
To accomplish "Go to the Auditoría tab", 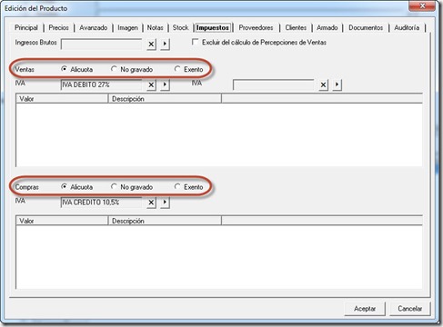I will pyautogui.click(x=407, y=27).
